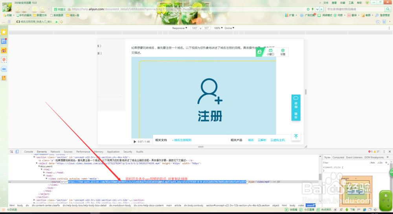
Task: Collapse the video controls element node
Action: (x=47, y=178)
